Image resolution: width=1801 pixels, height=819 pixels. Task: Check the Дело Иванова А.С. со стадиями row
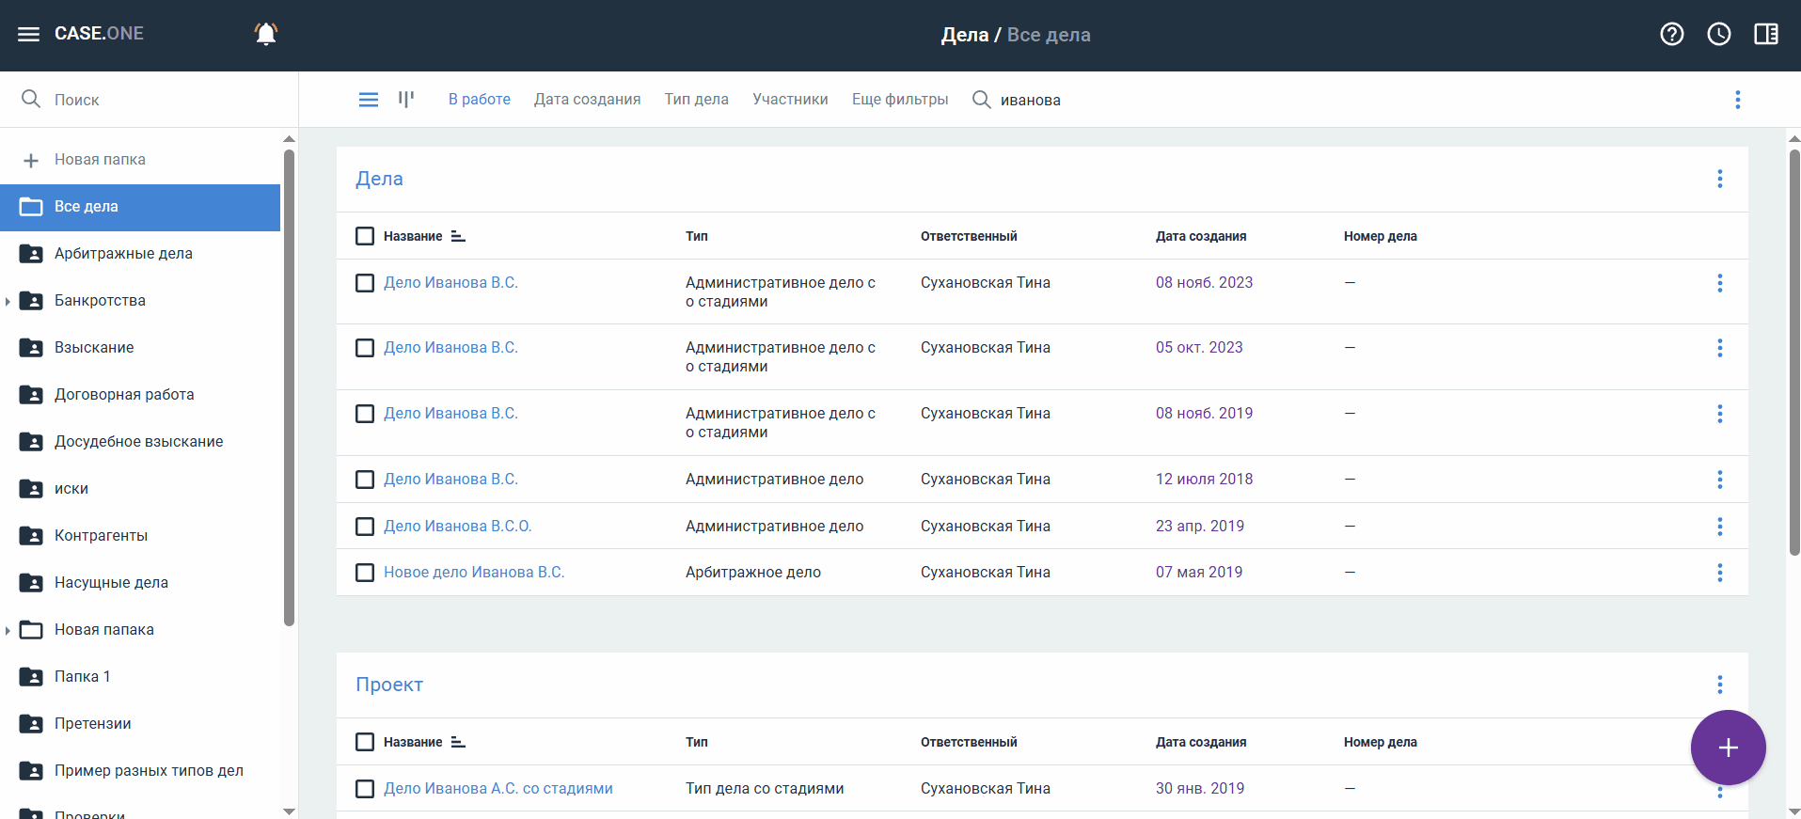(x=365, y=789)
